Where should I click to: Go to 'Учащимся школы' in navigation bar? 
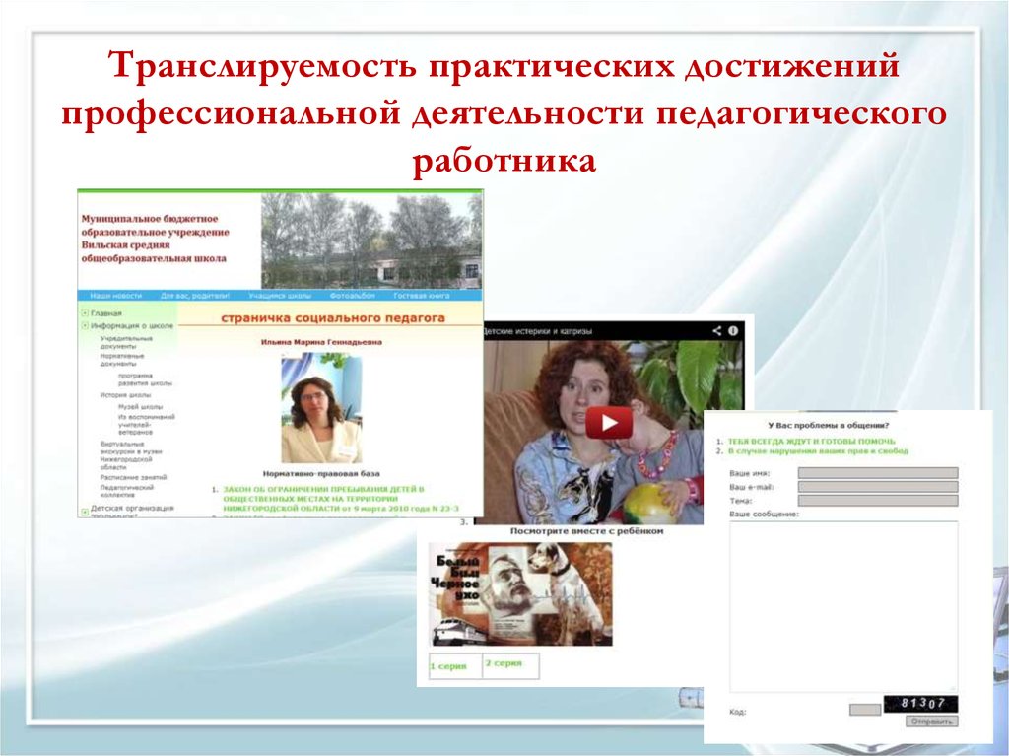tap(280, 295)
